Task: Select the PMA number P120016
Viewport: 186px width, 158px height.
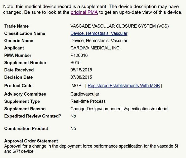Action: point(79,55)
